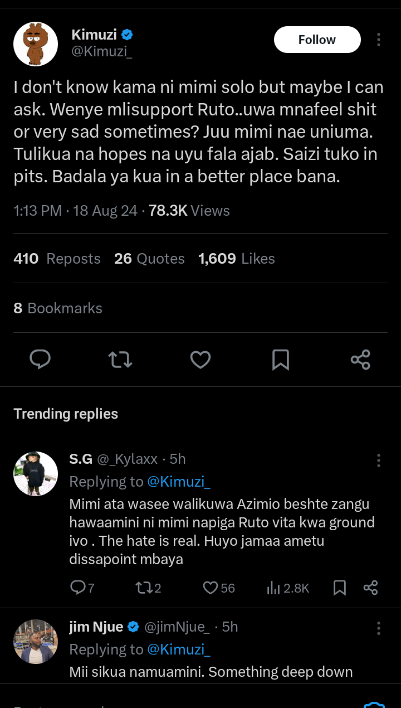Like Kimuzi's main post with heart icon

200,360
